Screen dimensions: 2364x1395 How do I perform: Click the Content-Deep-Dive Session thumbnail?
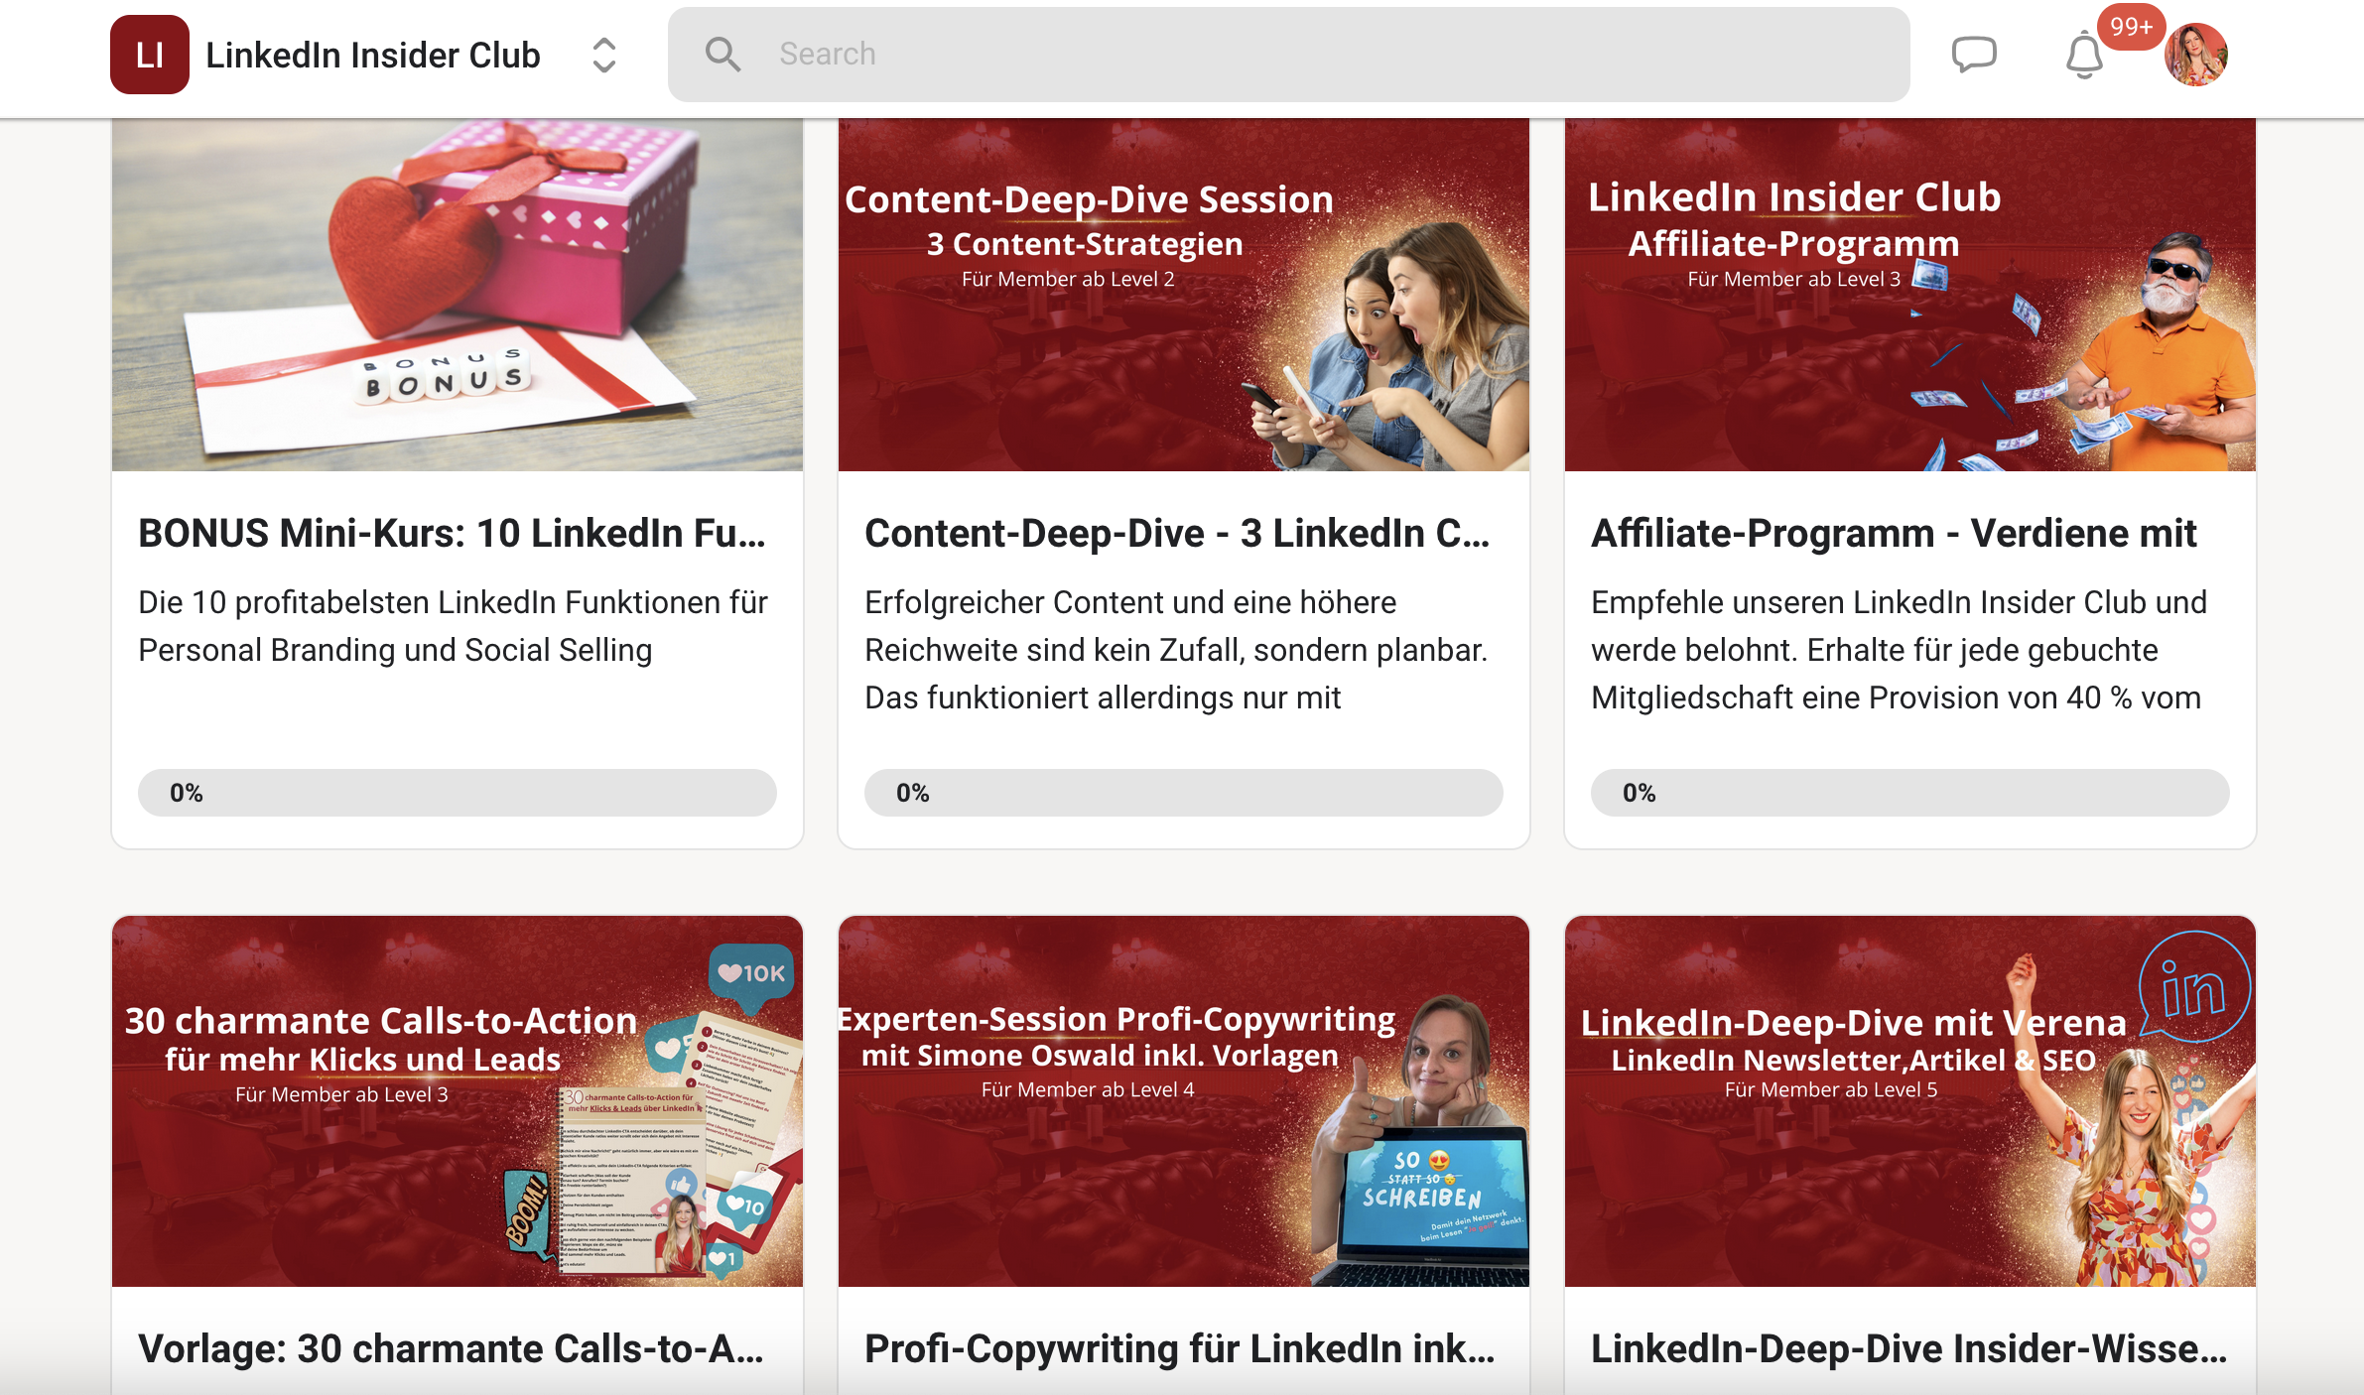(x=1183, y=295)
